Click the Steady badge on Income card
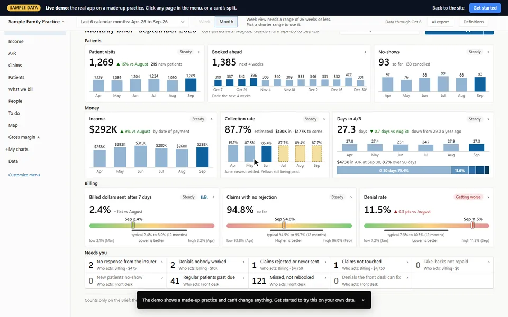Viewport: 508px width, 317px height. click(198, 119)
